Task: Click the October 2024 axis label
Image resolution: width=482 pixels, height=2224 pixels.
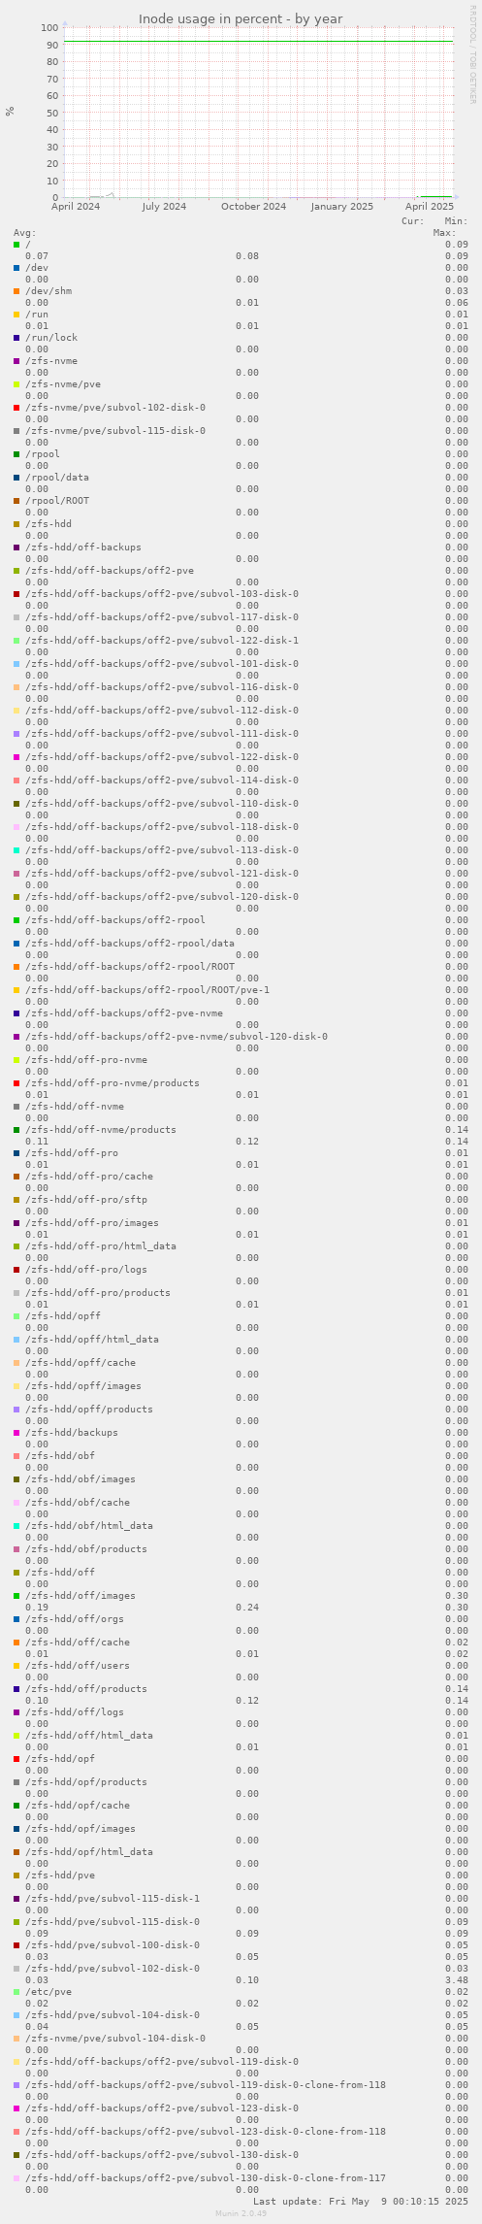Action: coord(253,207)
